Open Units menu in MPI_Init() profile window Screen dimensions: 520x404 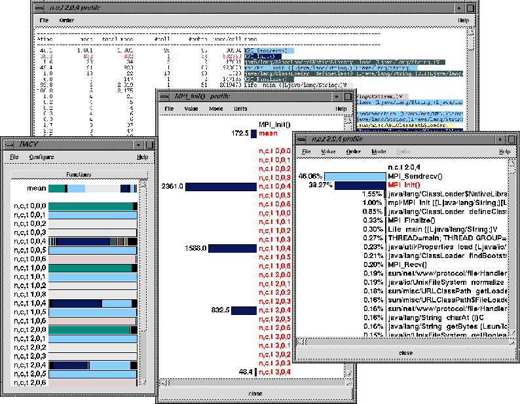pyautogui.click(x=240, y=109)
